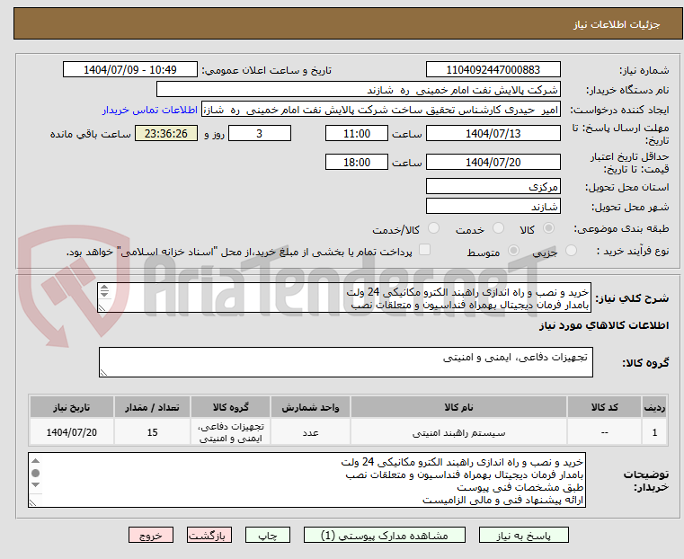Click the خروج exit button

click(x=151, y=535)
